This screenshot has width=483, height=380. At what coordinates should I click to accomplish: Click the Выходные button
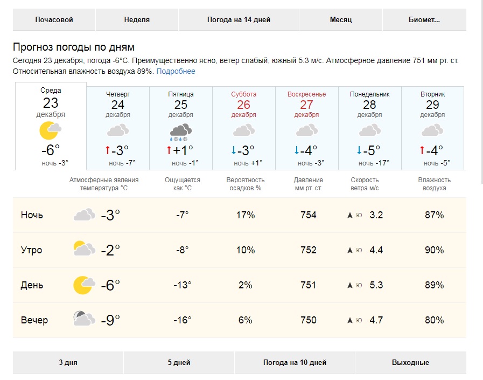411,362
